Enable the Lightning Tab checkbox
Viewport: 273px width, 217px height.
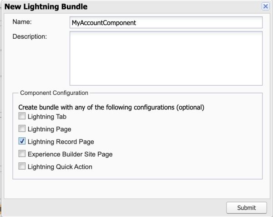coord(22,116)
